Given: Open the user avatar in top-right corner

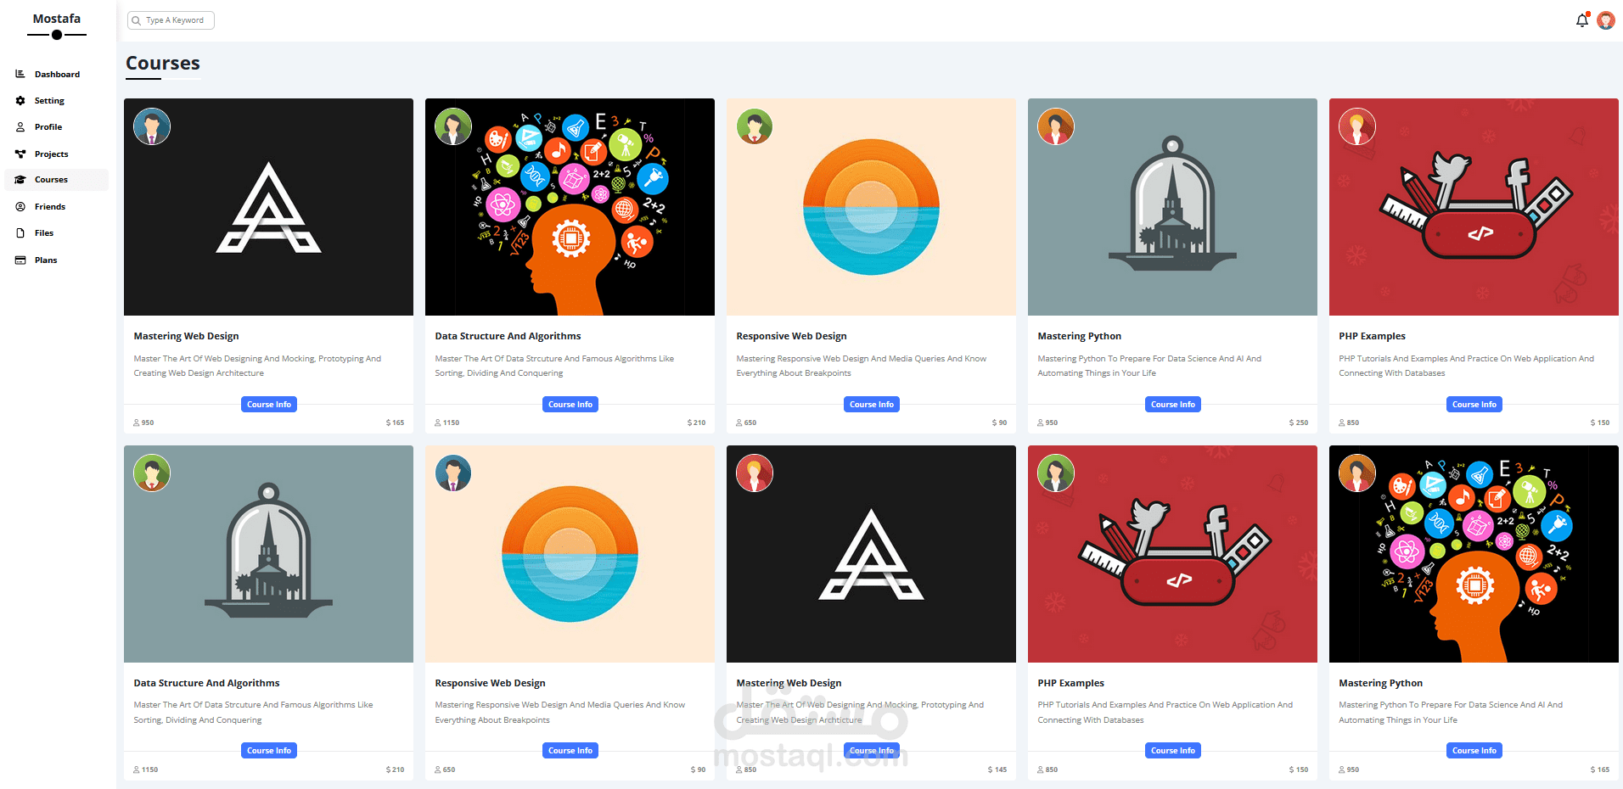Looking at the screenshot, I should 1605,20.
